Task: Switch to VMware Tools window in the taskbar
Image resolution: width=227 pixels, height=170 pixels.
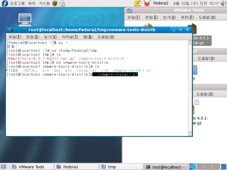Action: (32, 167)
